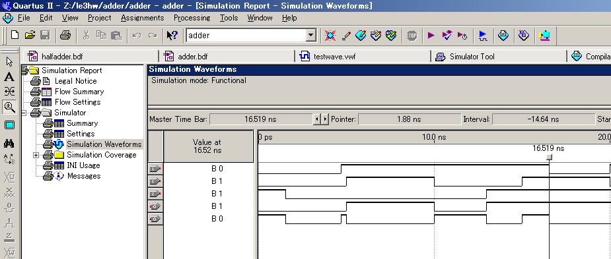Select Summary under Simulator

pyautogui.click(x=82, y=123)
